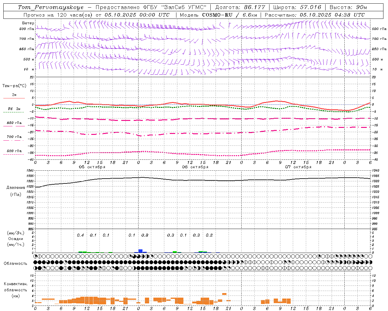This screenshot has width=388, height=311.
Task: Click the '07 октября' date label
Action: [298, 167]
